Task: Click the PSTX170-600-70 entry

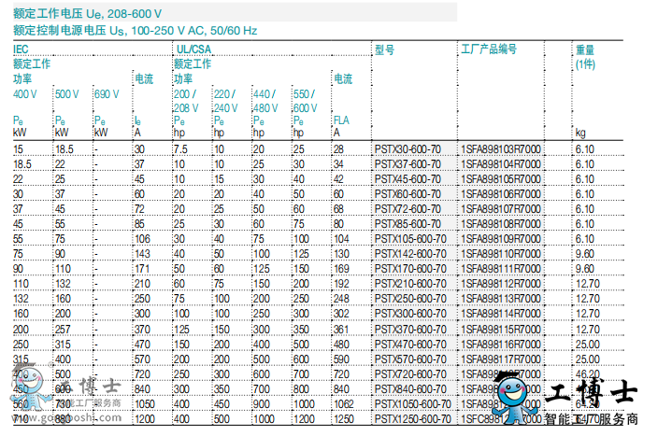Action: click(410, 269)
